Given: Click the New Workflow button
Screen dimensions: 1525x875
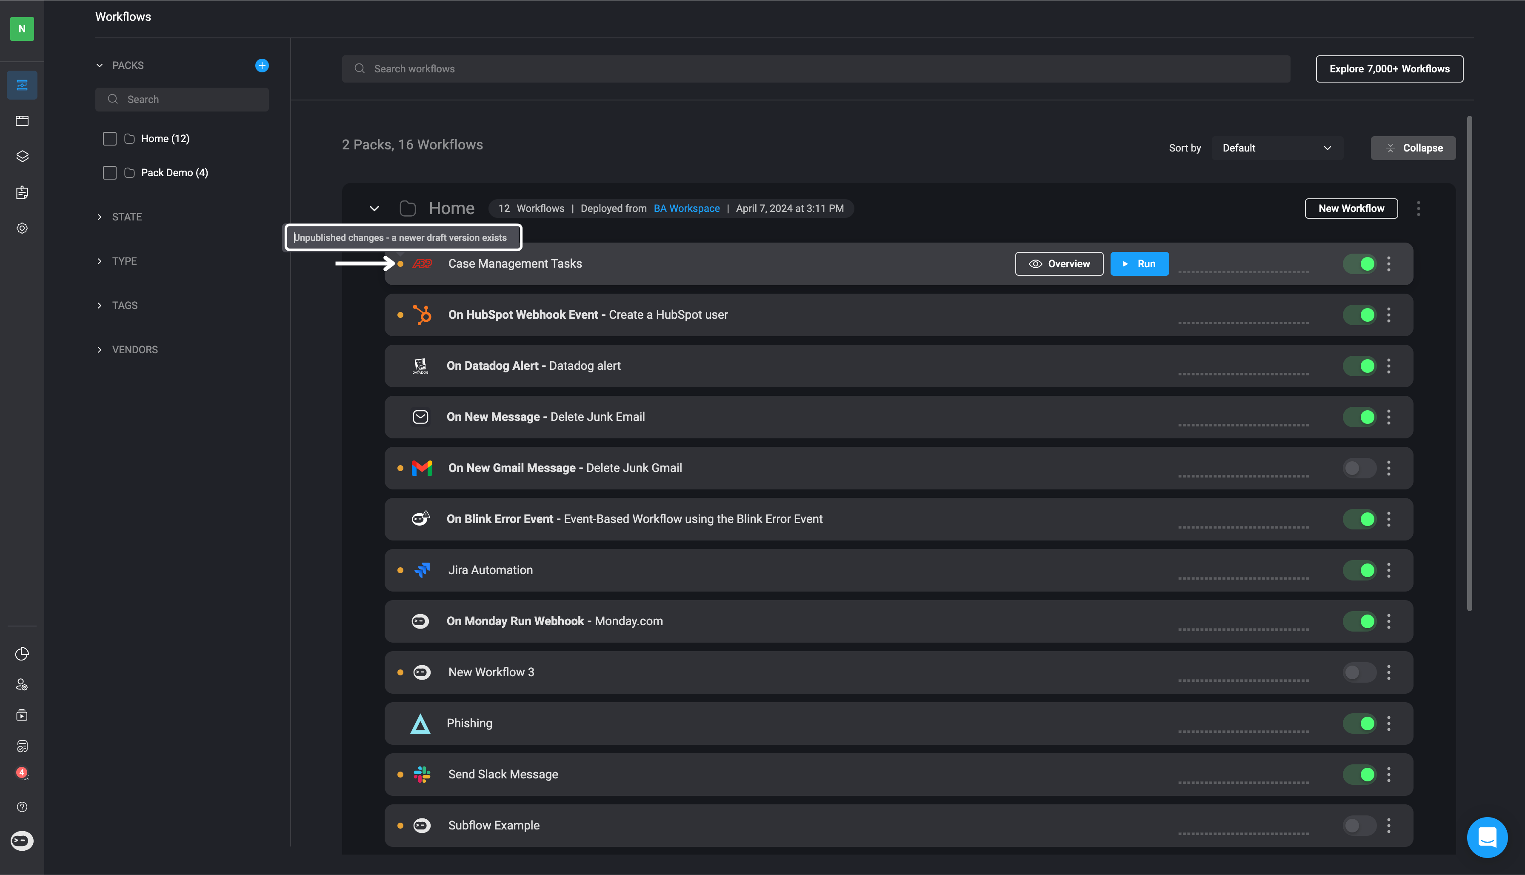Looking at the screenshot, I should pyautogui.click(x=1351, y=209).
